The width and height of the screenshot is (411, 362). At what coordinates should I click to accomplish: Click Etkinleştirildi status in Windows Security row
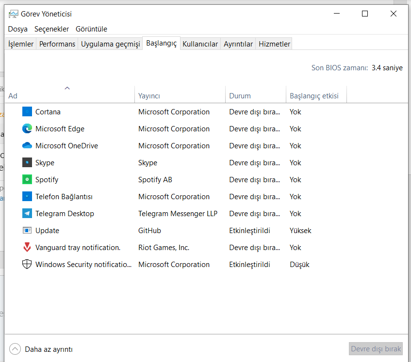pyautogui.click(x=249, y=265)
